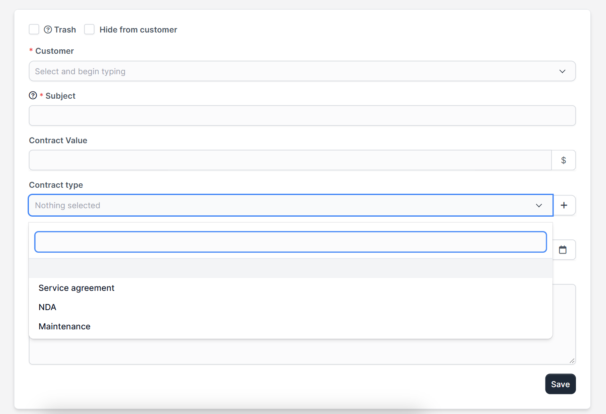Pick Maintenance from contract types
The width and height of the screenshot is (606, 414).
click(x=291, y=327)
